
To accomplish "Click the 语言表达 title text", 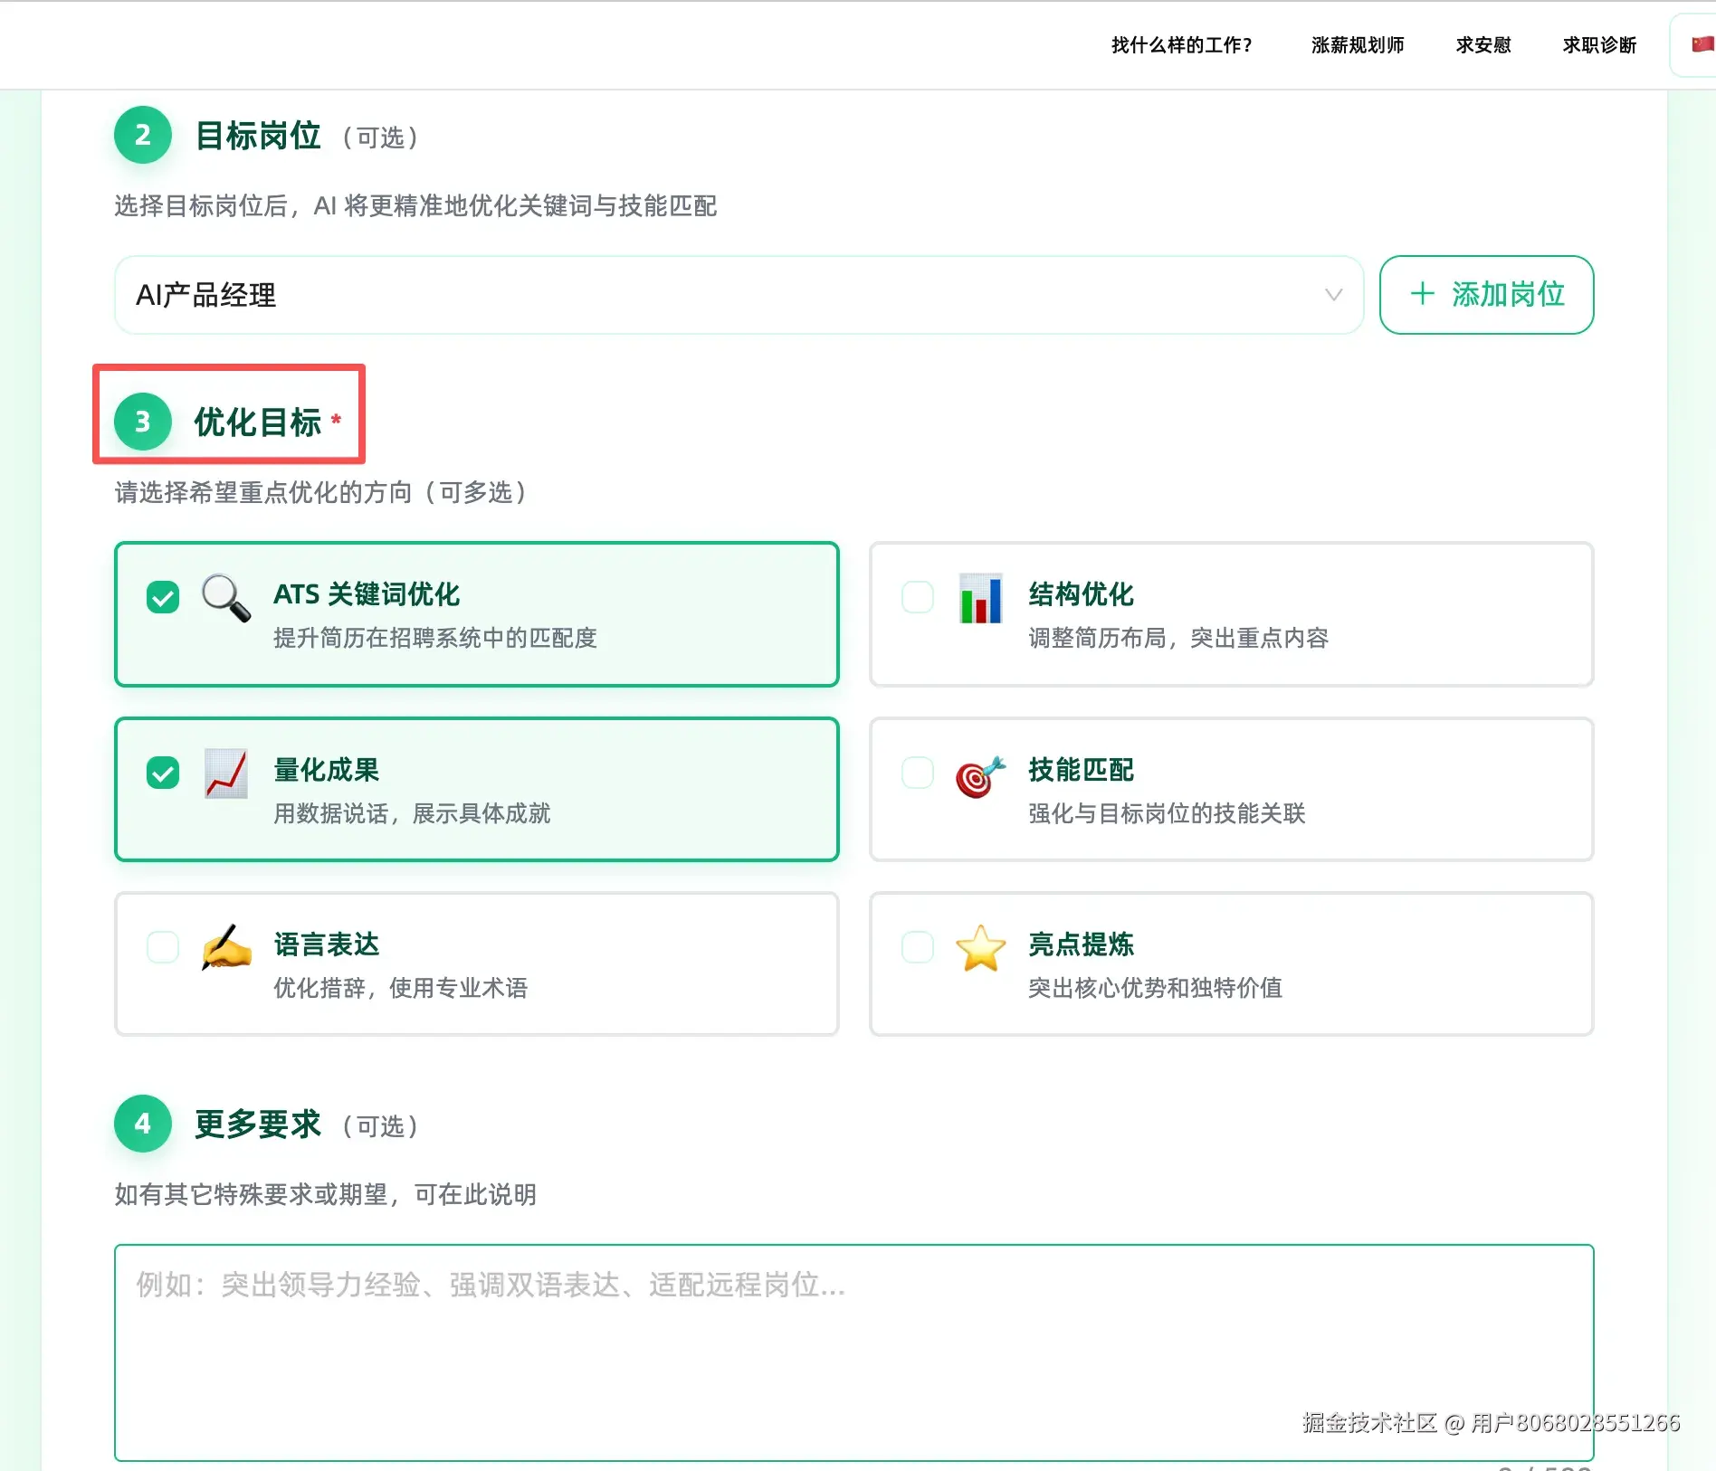I will point(326,944).
